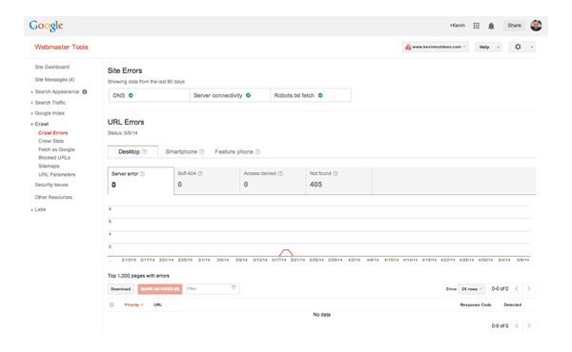The image size is (572, 352).
Task: Click the green check icon next to DNS
Action: (131, 95)
